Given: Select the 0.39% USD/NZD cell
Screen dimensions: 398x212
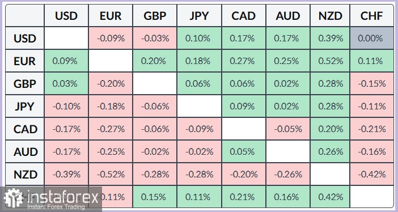Looking at the screenshot, I should click(x=330, y=38).
